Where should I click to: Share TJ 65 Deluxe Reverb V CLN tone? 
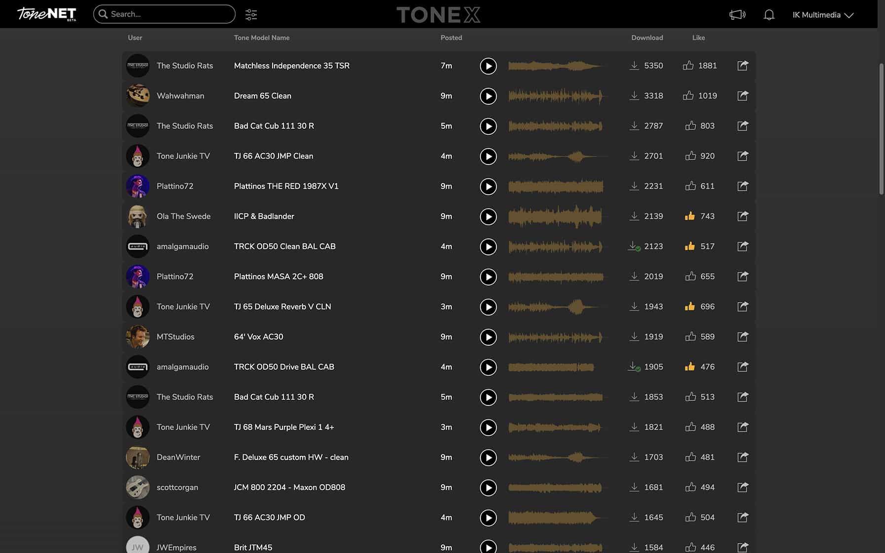pyautogui.click(x=743, y=307)
